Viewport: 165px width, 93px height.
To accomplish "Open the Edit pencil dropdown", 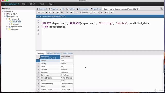I will point(72,13).
